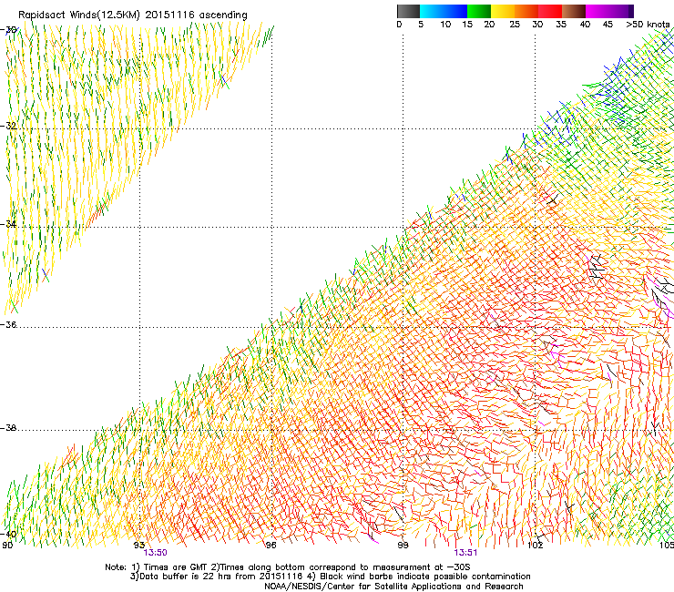
Task: Click the red 30-35 knots legend segment
Action: click(x=550, y=11)
